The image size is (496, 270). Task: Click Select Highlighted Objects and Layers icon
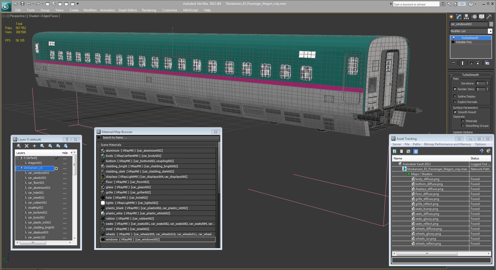point(42,146)
